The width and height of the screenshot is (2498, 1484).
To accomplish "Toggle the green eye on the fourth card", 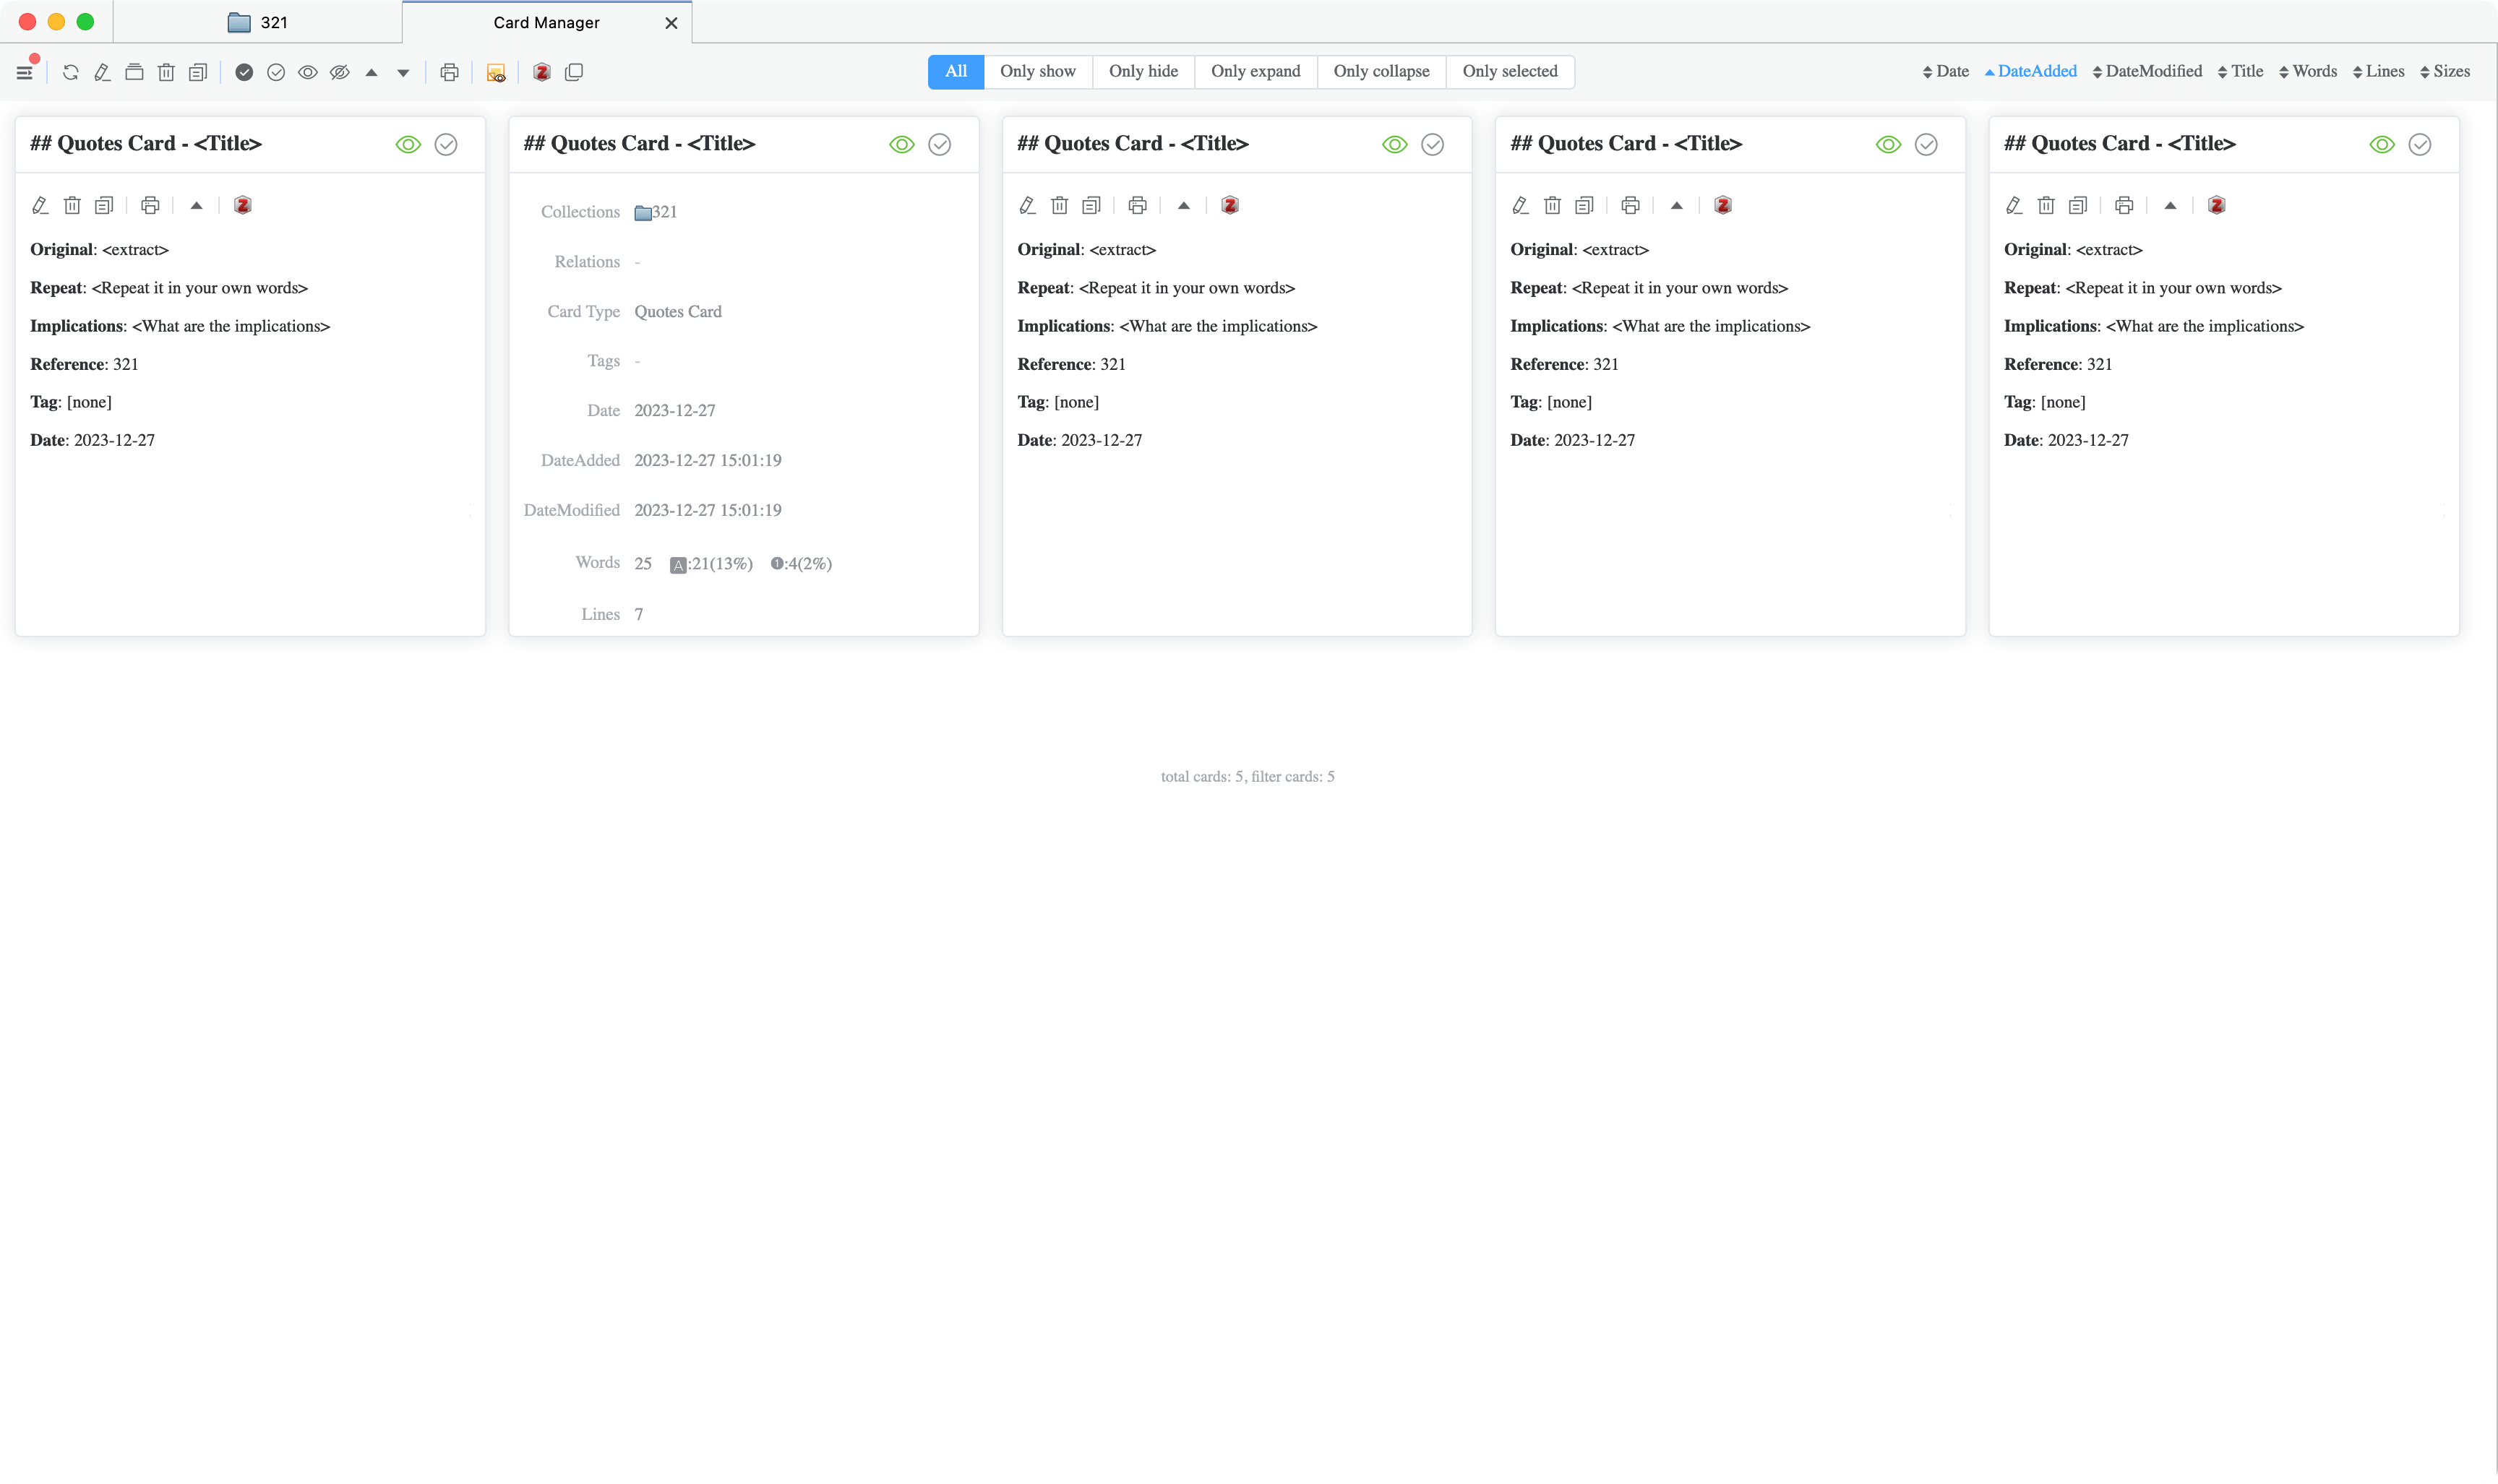I will pos(1888,144).
